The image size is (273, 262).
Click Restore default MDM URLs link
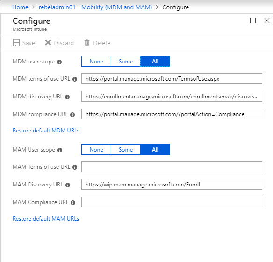point(46,131)
